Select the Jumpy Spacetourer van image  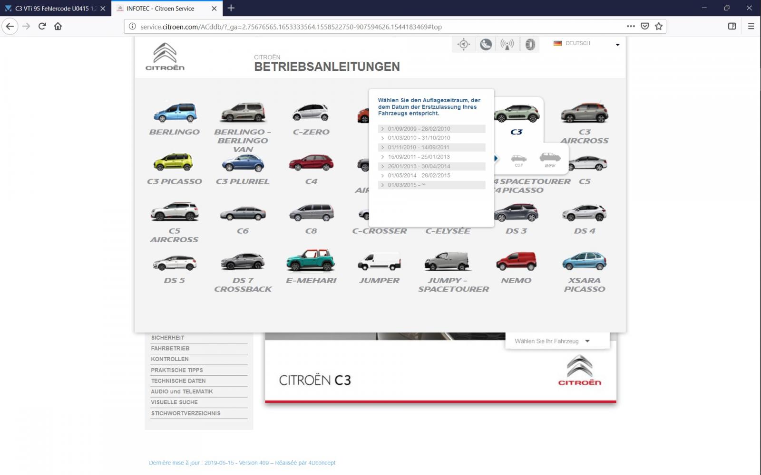(x=448, y=261)
